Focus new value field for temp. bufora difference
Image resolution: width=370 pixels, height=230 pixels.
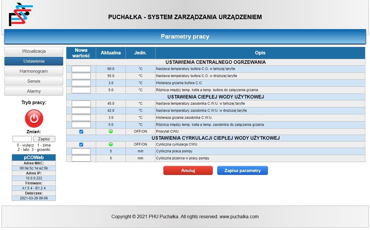point(81,90)
